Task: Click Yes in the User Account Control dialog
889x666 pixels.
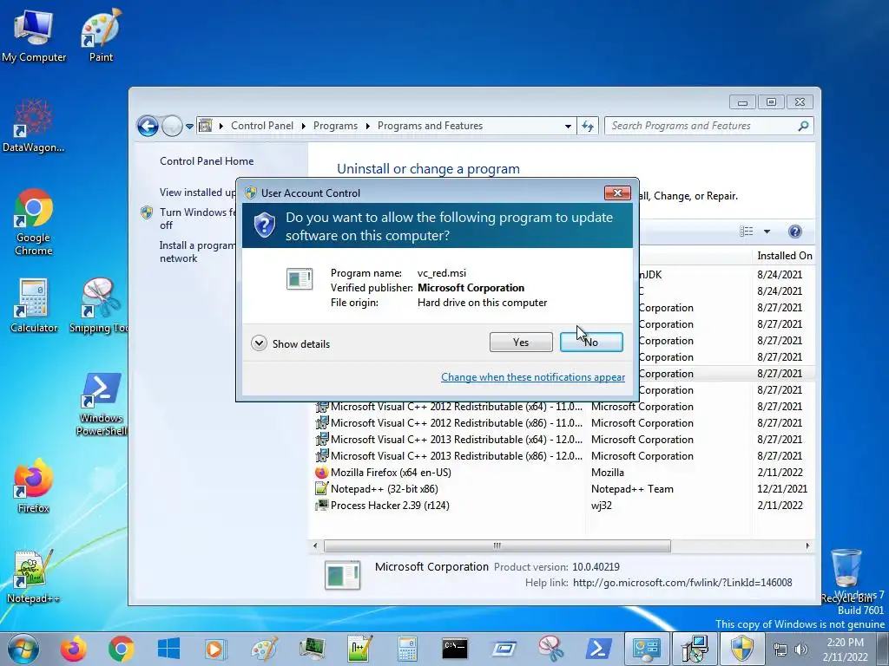Action: coord(521,342)
